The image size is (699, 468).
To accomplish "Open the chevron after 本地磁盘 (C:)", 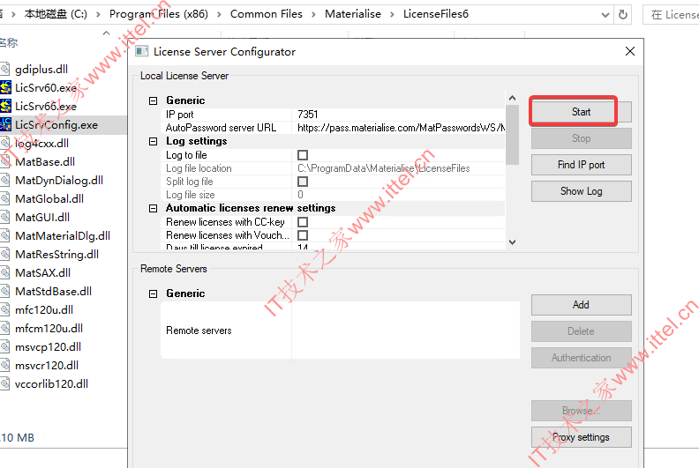I will coord(98,14).
